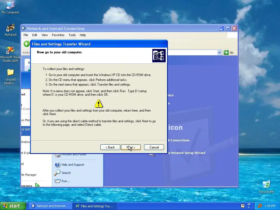
Task: Click the Search magnifier icon
Action: [57, 173]
